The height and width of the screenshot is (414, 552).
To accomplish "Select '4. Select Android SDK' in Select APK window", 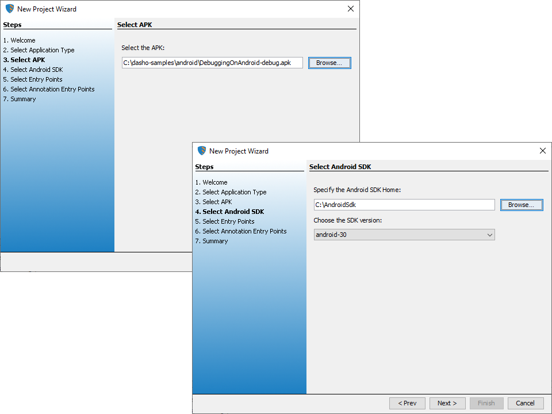I will click(x=33, y=70).
